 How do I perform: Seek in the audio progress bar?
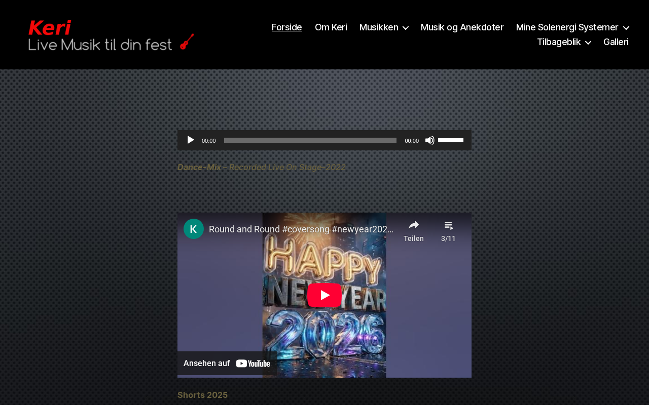(310, 140)
